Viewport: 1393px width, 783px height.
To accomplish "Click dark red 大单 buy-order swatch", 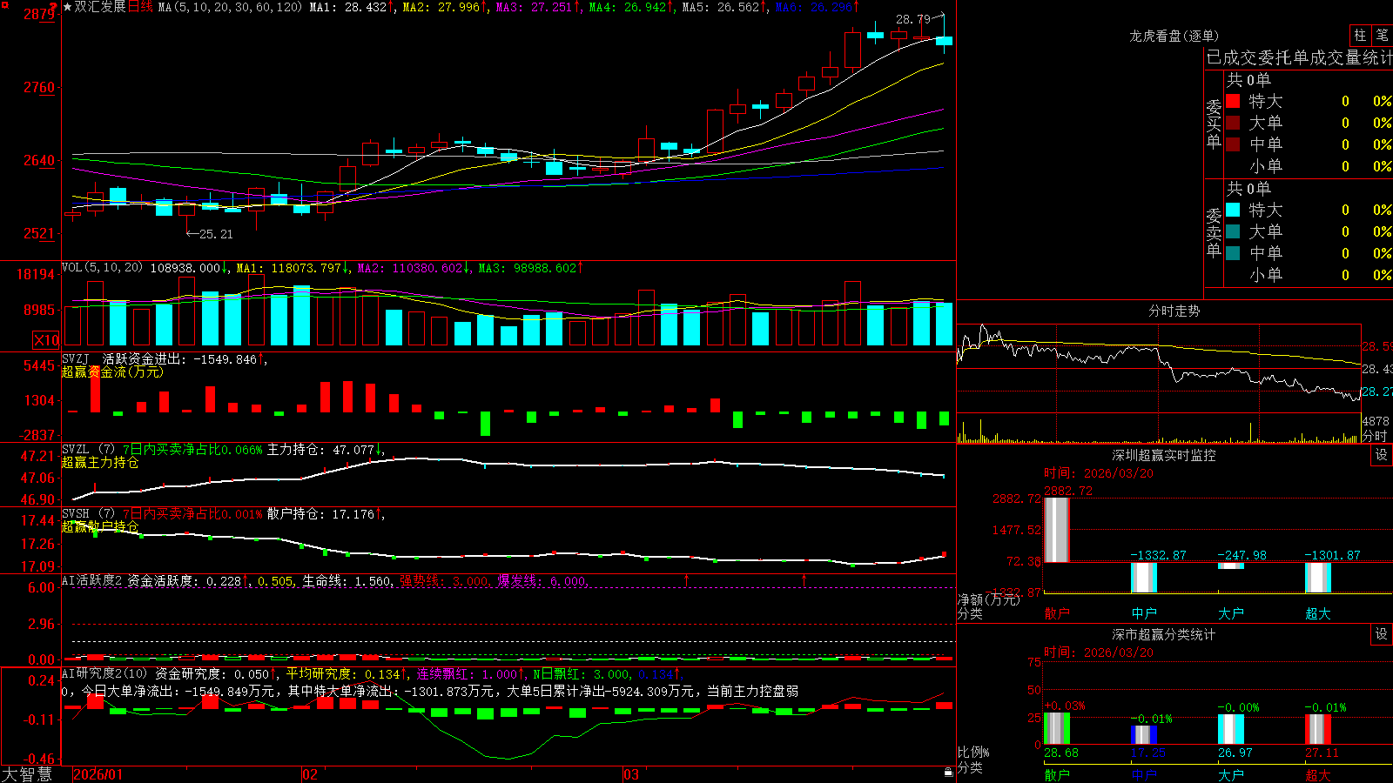I will tap(1233, 123).
